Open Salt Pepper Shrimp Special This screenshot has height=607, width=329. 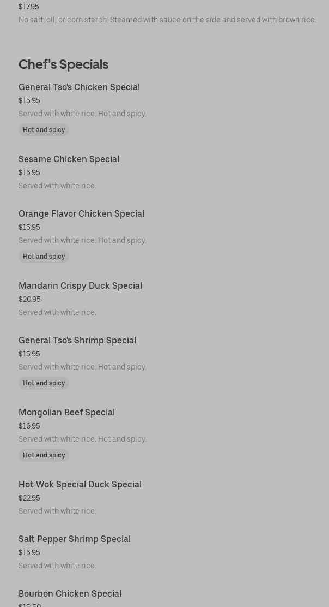(75, 539)
